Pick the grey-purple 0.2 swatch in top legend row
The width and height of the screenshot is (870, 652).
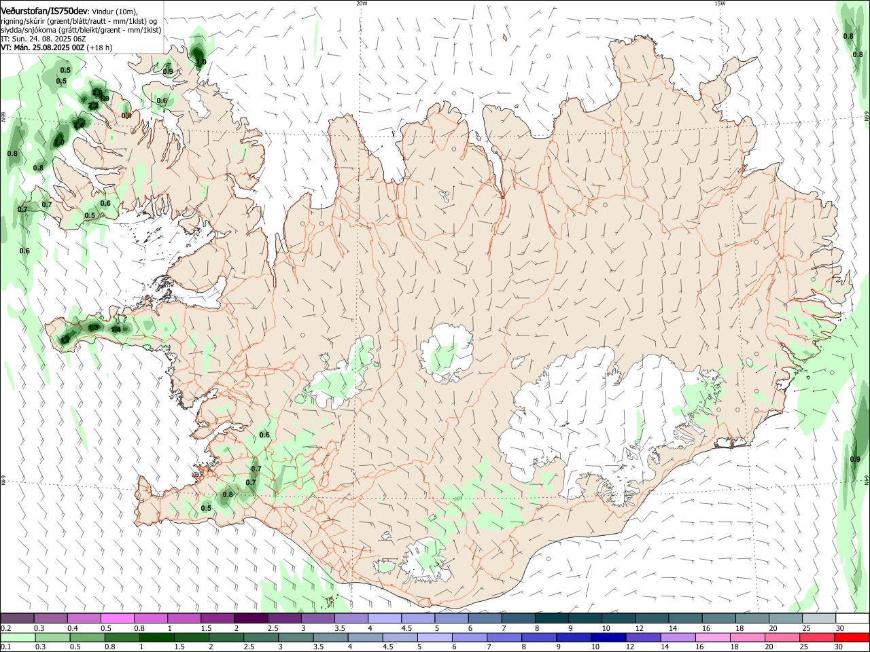pos(17,619)
